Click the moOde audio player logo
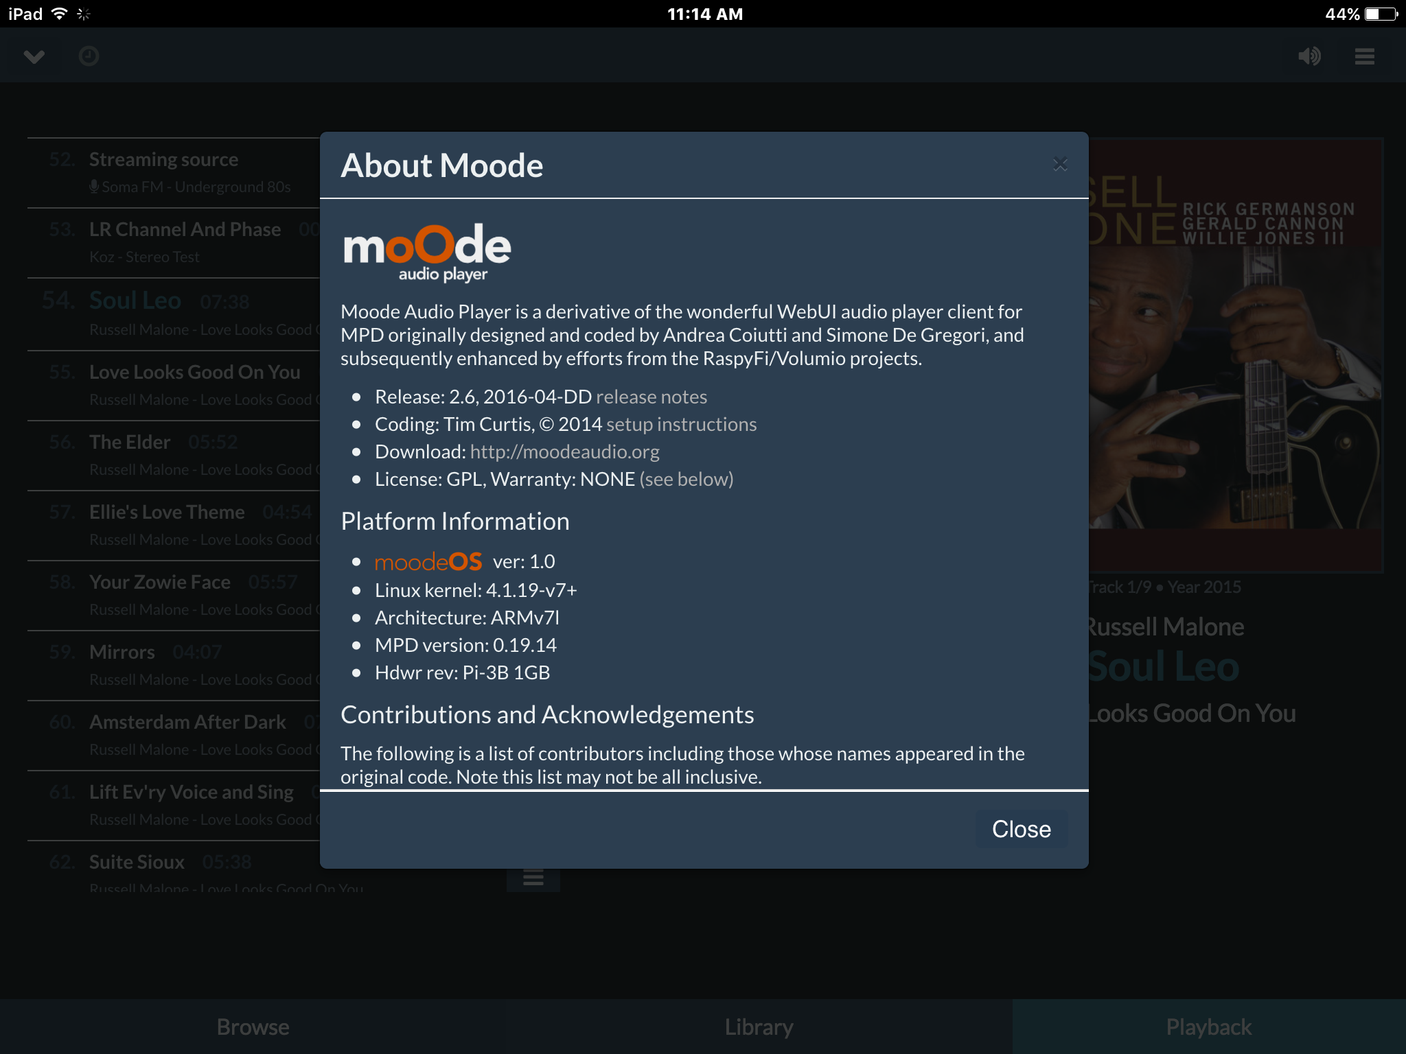Screen dimensions: 1406x1054 point(427,253)
